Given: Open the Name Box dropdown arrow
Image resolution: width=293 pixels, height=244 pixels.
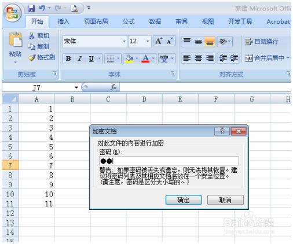Looking at the screenshot, I should 76,87.
